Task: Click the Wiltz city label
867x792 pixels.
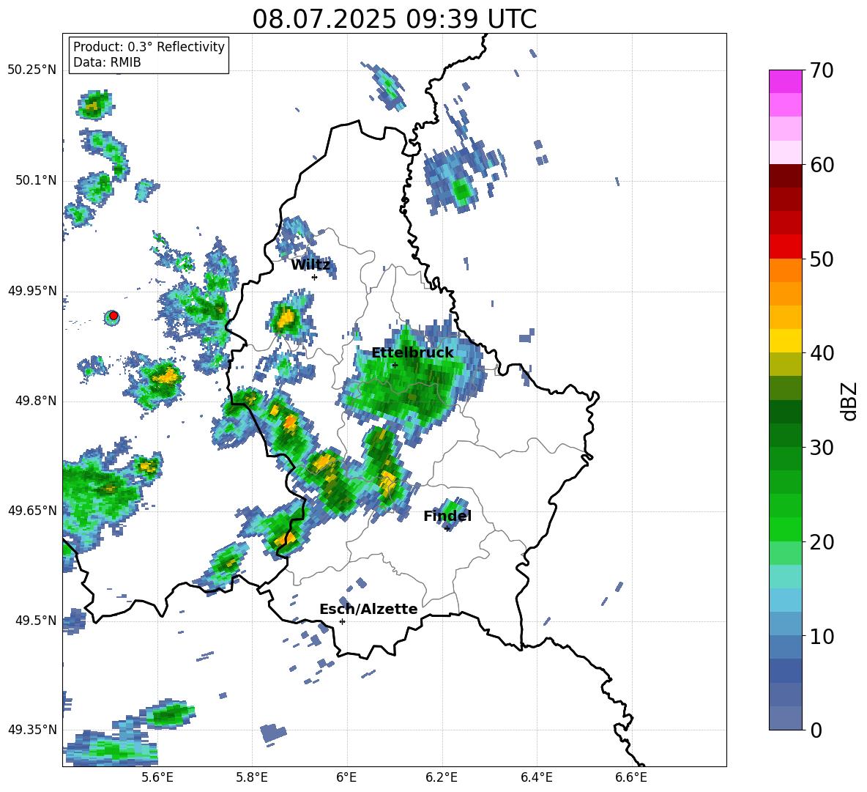Action: click(x=310, y=265)
